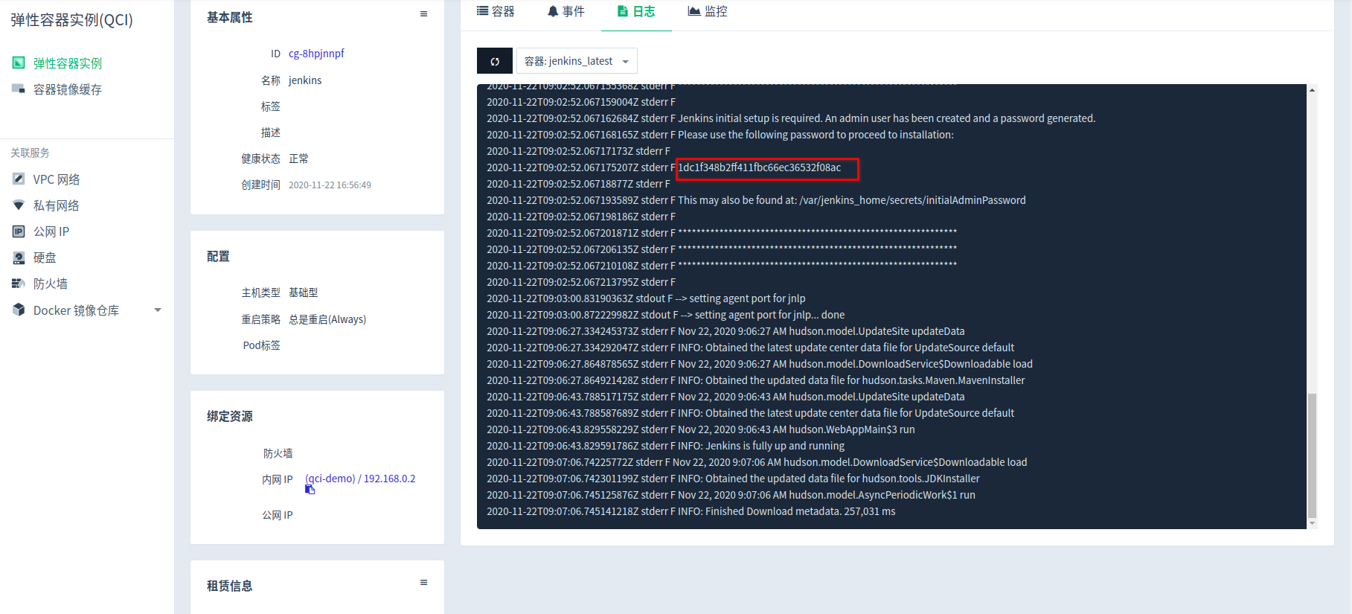
Task: Click the 私有网络 icon
Action: point(19,205)
